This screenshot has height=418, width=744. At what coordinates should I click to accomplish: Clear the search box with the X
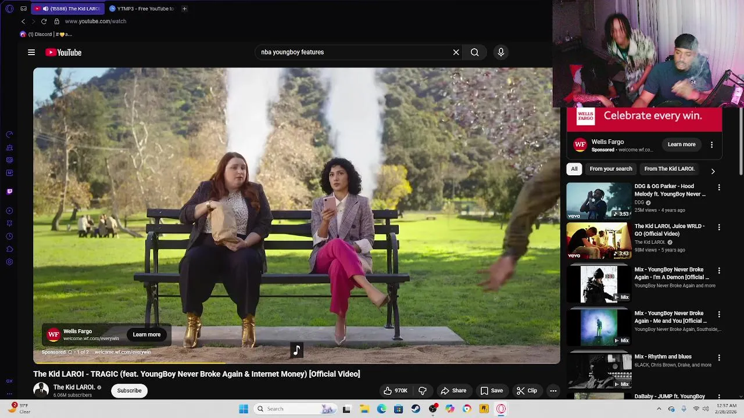coord(456,52)
